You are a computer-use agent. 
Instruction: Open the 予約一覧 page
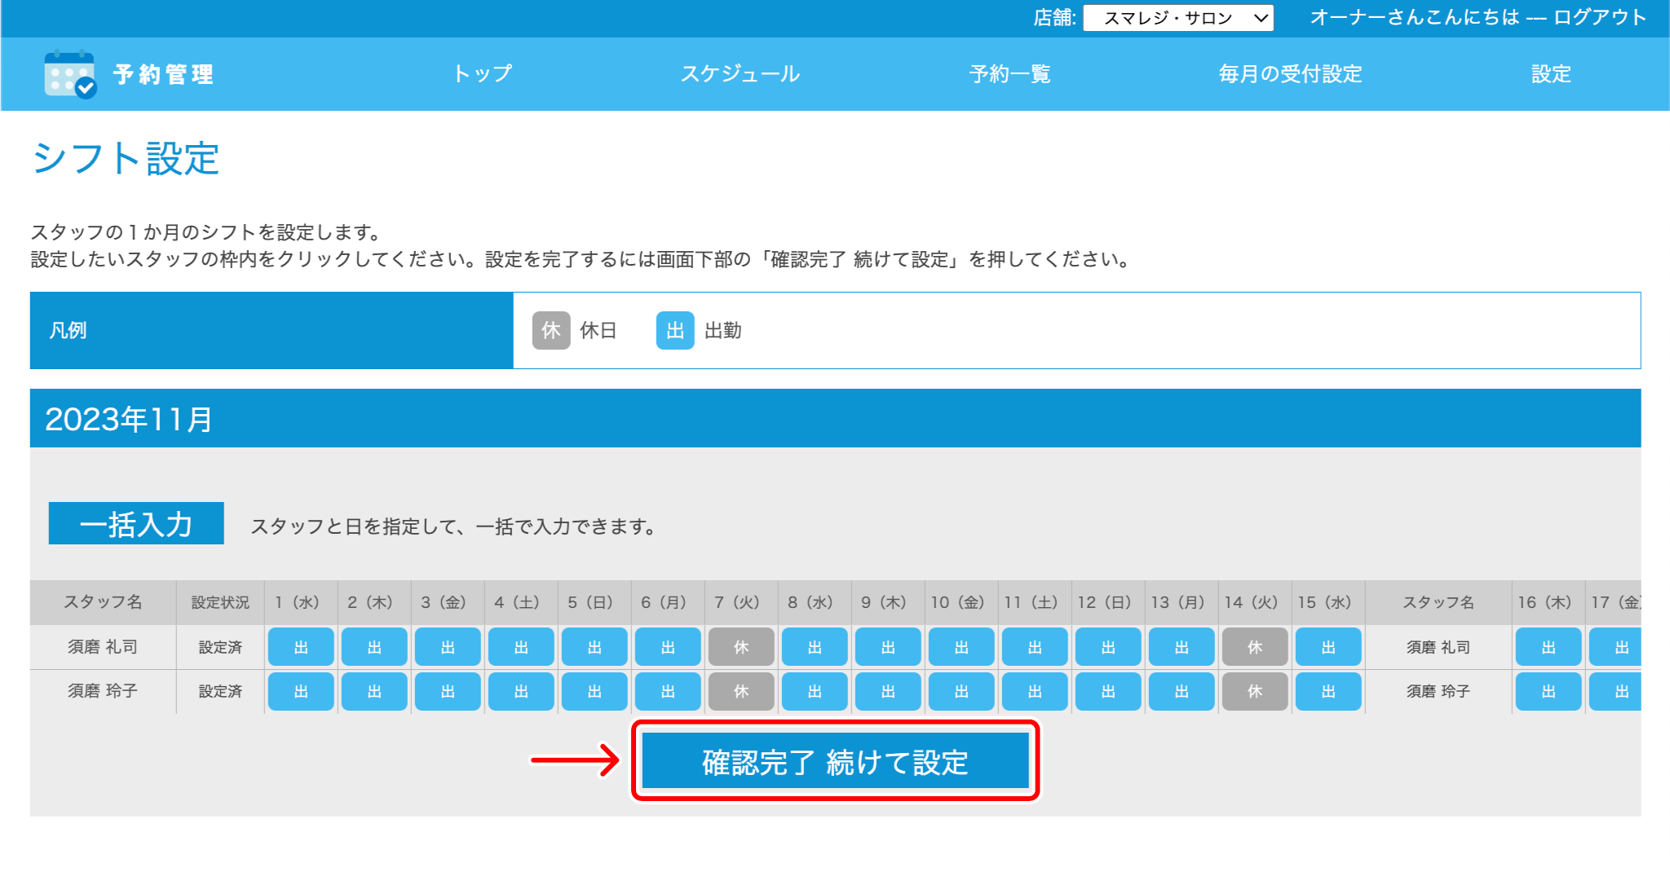point(1009,74)
